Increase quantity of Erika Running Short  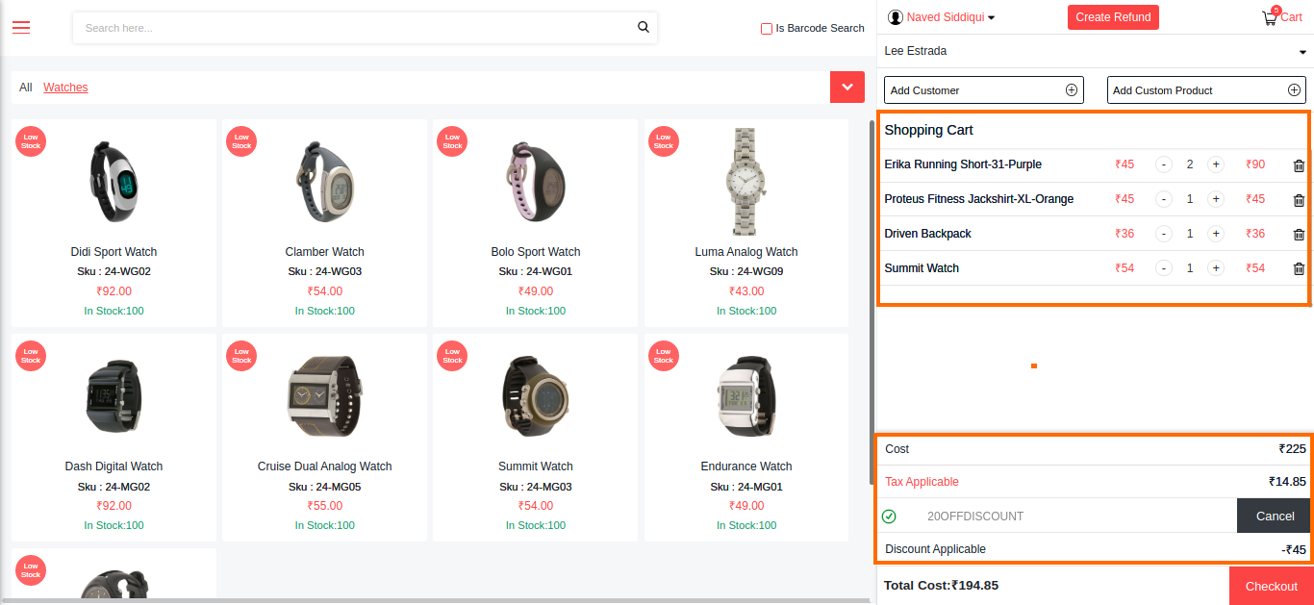click(1216, 164)
